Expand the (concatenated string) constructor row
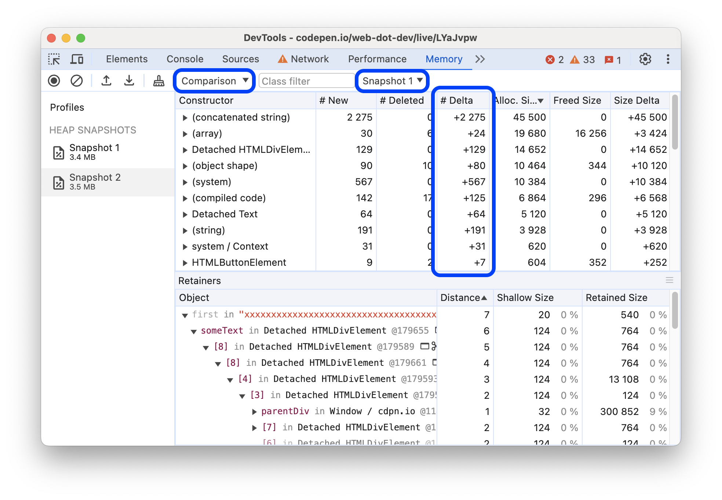Screen dimensions: 722x500 pyautogui.click(x=184, y=117)
